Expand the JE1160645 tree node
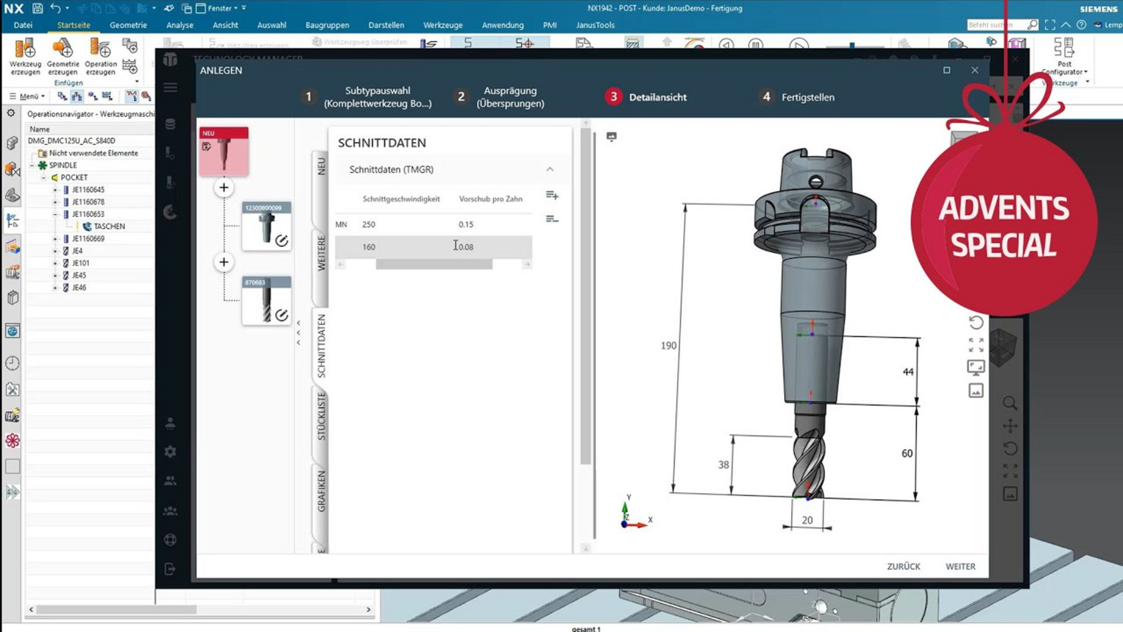Viewport: 1123px width, 632px height. (x=55, y=190)
